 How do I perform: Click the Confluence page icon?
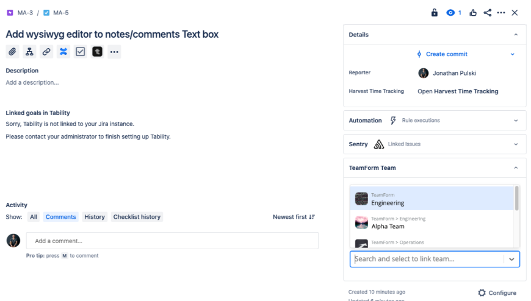tap(63, 52)
